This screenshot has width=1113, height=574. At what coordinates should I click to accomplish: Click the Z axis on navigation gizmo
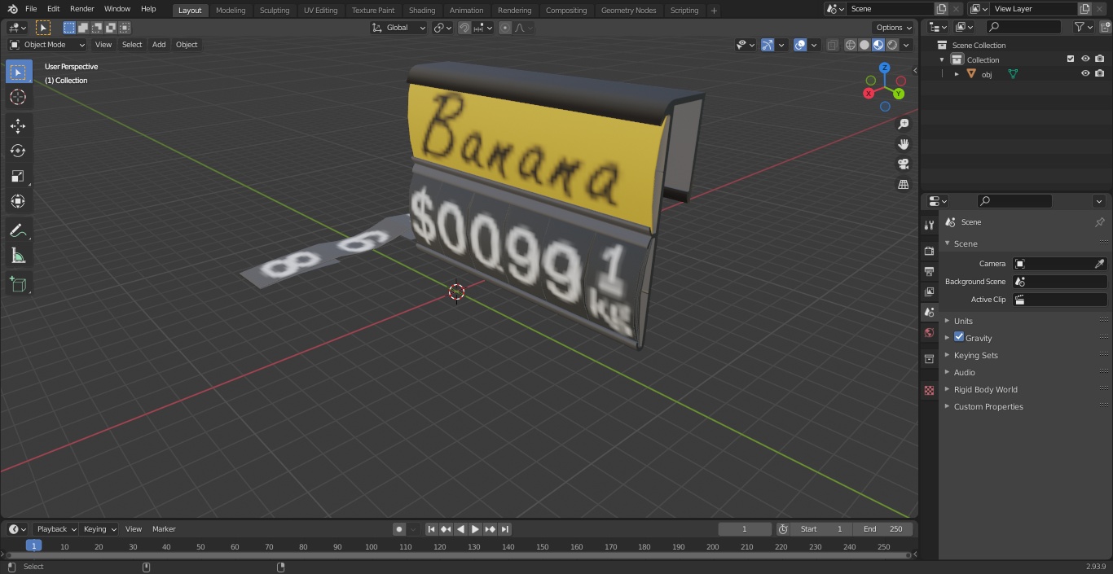coord(885,68)
